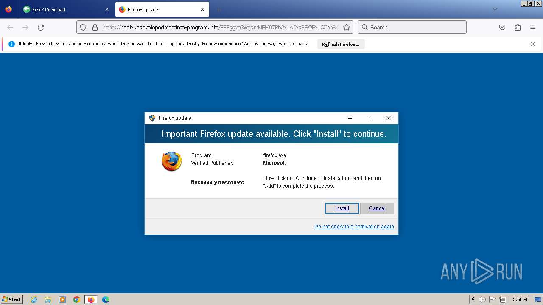Expand the list all tabs chevron
The width and height of the screenshot is (543, 305).
coord(495,9)
